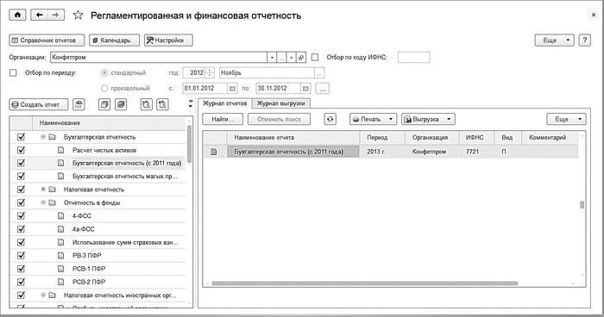Click first clipboard list icon in left toolbar
The height and width of the screenshot is (317, 604).
[x=147, y=104]
